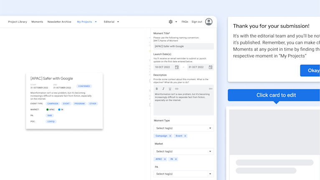Click the [APAC] Safer with Google card title
The image size is (320, 180).
click(52, 79)
